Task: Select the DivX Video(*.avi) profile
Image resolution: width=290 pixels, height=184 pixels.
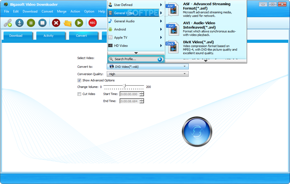Action: tap(206, 47)
